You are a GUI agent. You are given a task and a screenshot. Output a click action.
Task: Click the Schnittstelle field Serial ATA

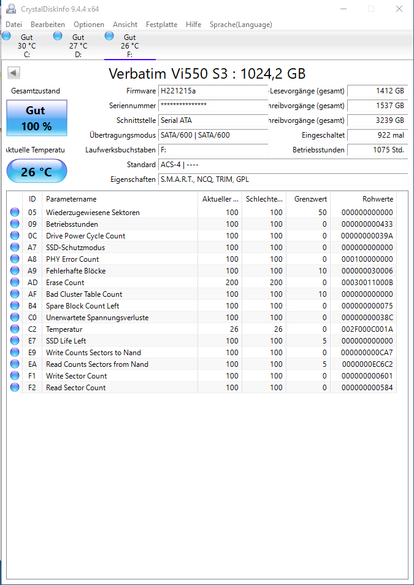(213, 120)
